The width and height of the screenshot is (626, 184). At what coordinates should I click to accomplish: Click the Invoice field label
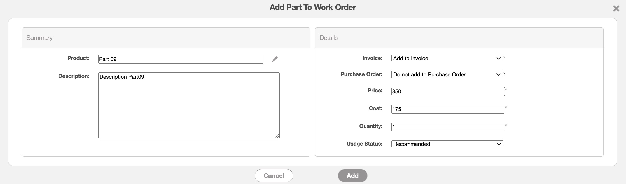point(372,58)
